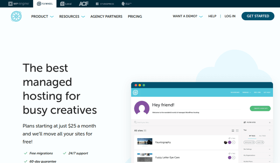Screen dimensions: 280x163
Task: Open the Pricing page
Action: [135, 16]
